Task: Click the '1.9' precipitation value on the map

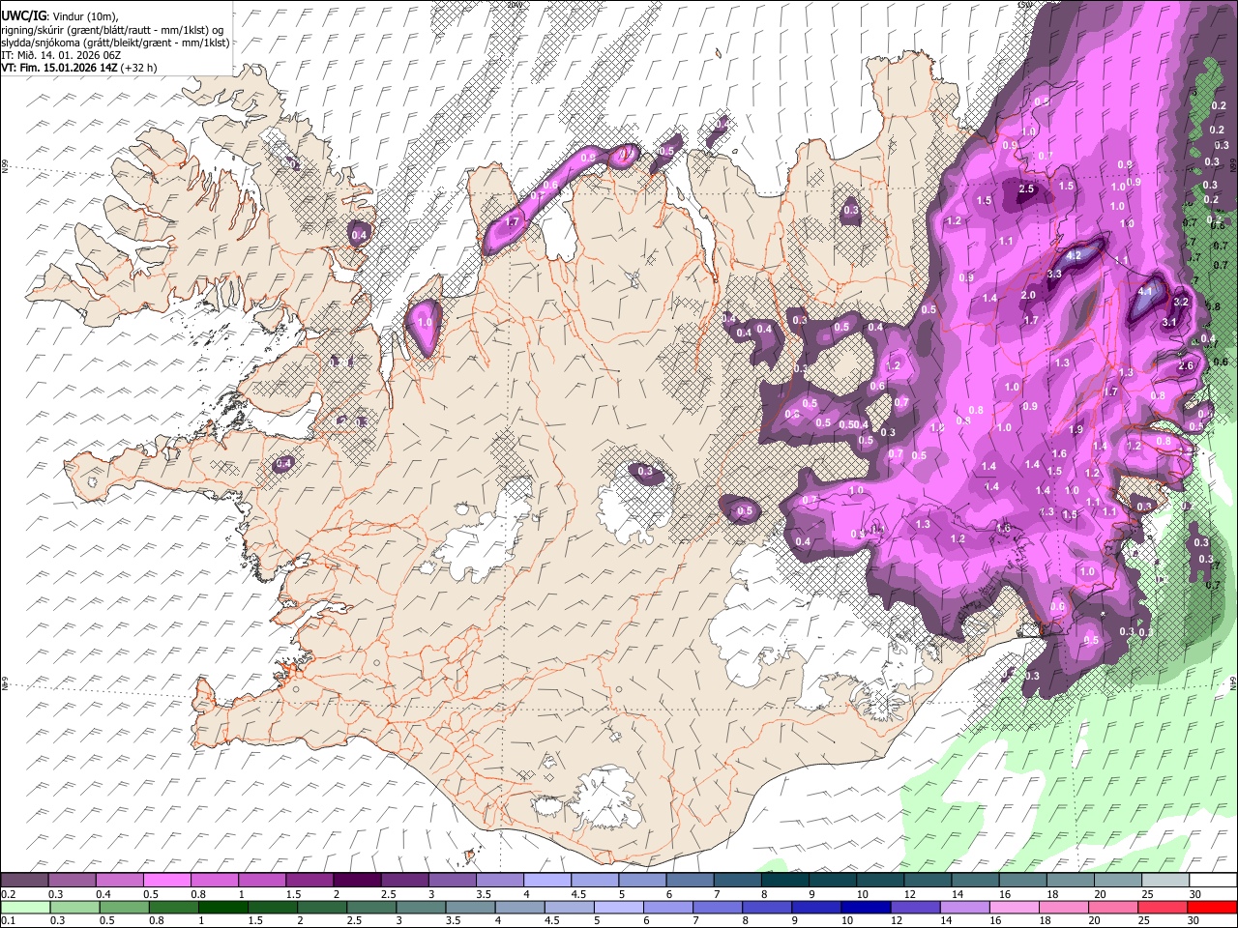Action: tap(1076, 430)
